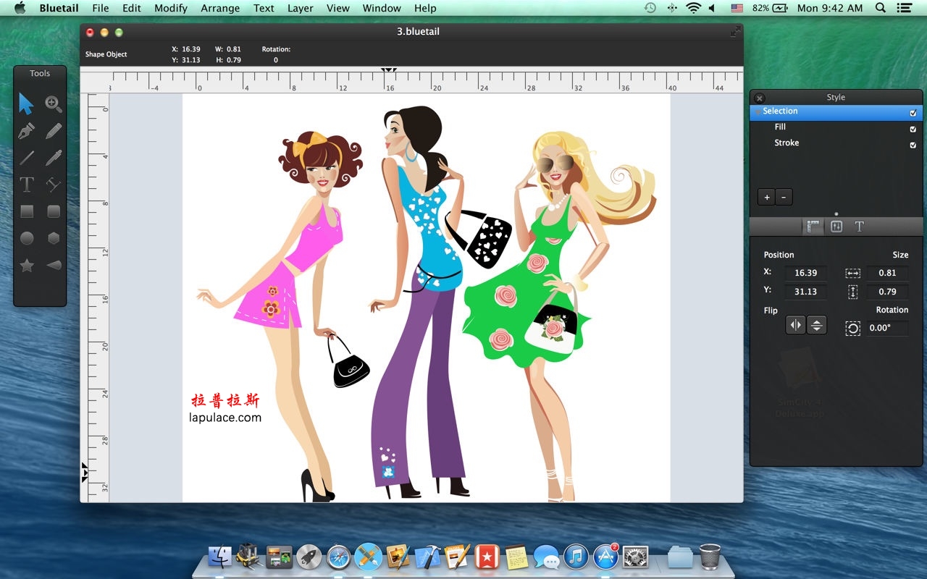Image resolution: width=927 pixels, height=579 pixels.
Task: Open the text T tab in Style panel
Action: point(860,227)
